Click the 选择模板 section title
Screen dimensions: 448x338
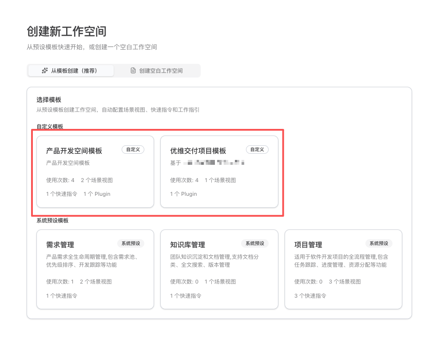49,100
